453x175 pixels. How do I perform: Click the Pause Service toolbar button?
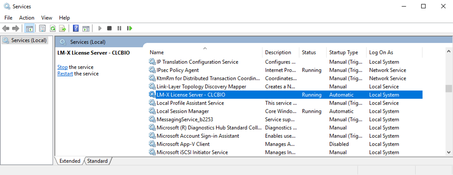(119, 28)
